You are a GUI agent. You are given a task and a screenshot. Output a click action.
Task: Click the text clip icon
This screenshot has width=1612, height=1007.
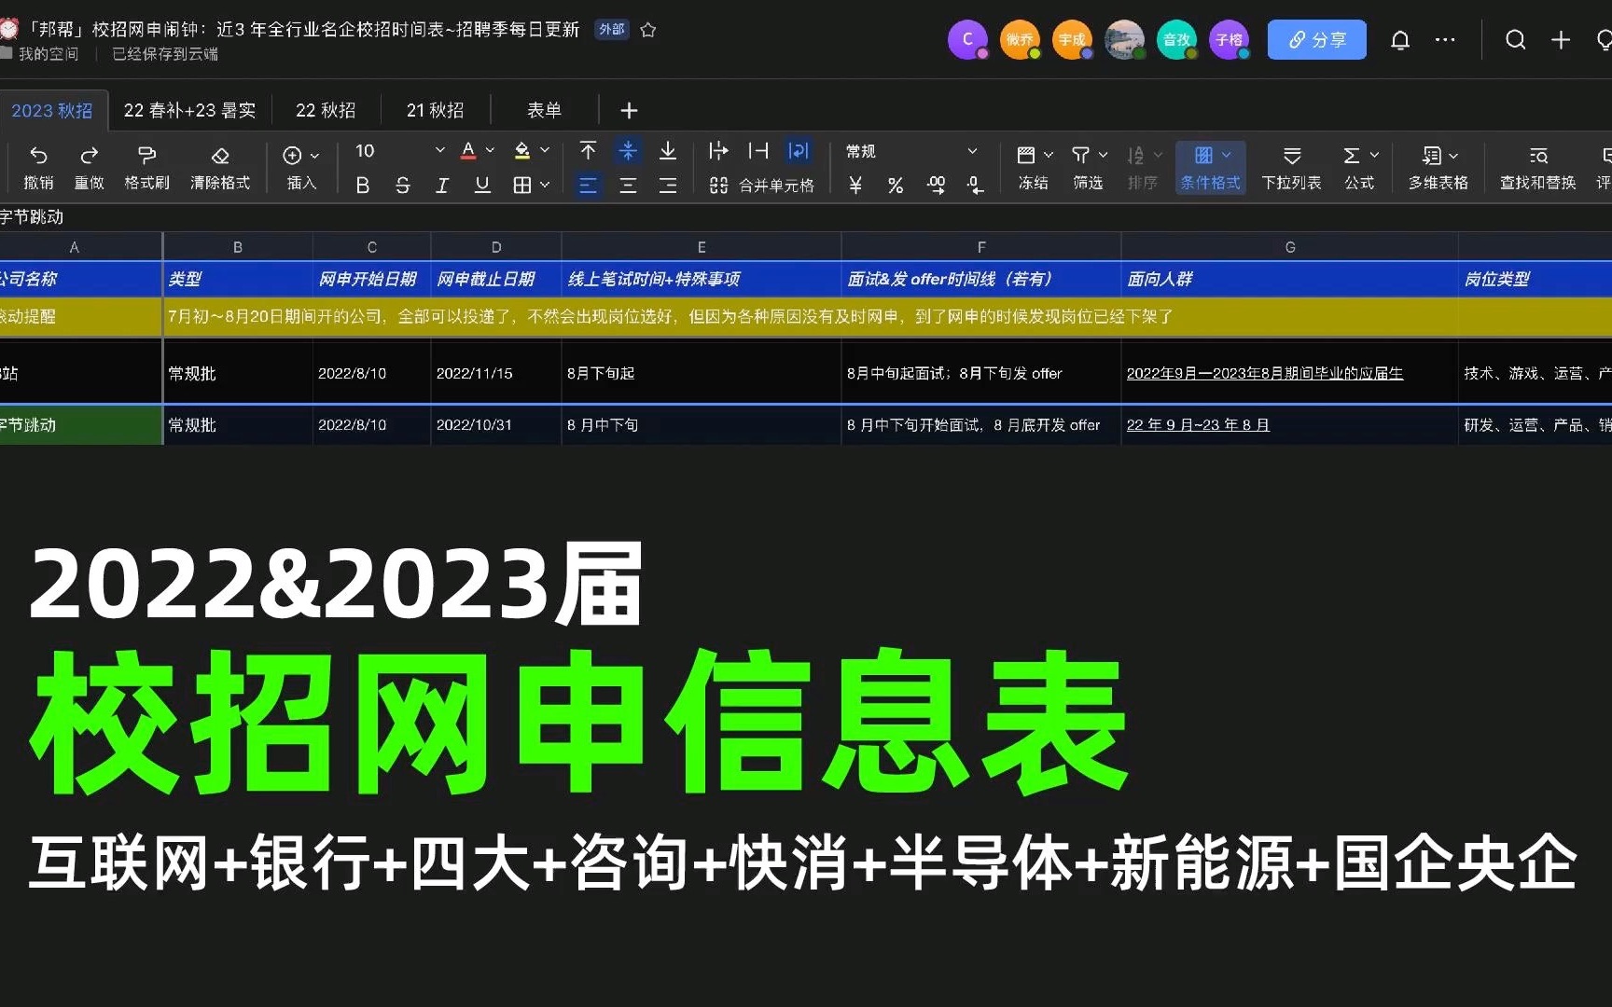[758, 150]
